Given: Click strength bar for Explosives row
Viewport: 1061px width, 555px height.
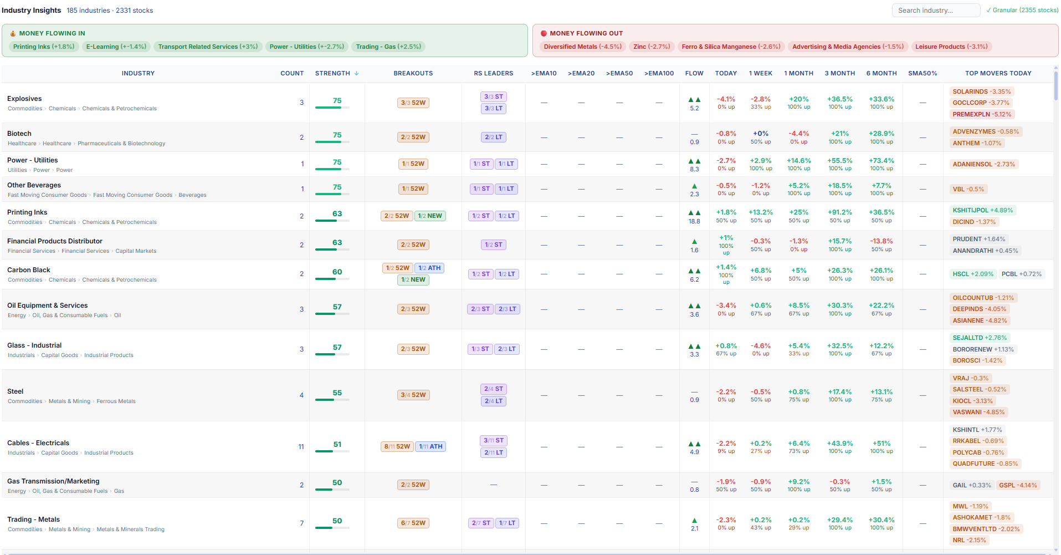Looking at the screenshot, I should coord(332,108).
